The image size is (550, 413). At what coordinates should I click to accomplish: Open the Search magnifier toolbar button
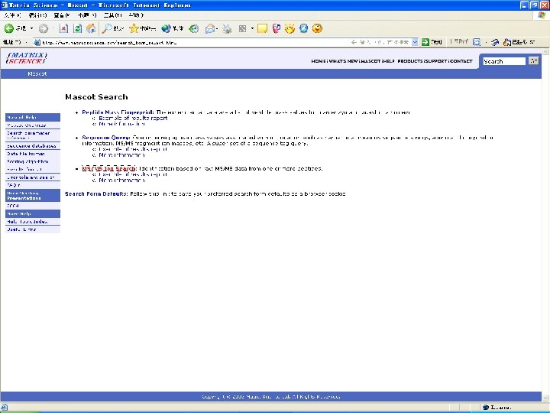(113, 28)
